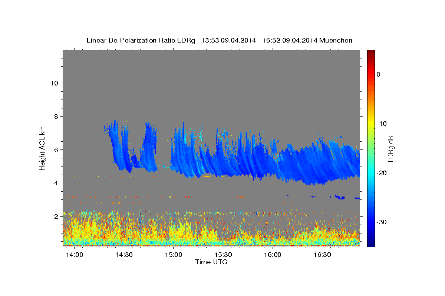Screen dimensions: 445x296
Task: Click the 'Time UTC' axis label
Action: coord(211,262)
